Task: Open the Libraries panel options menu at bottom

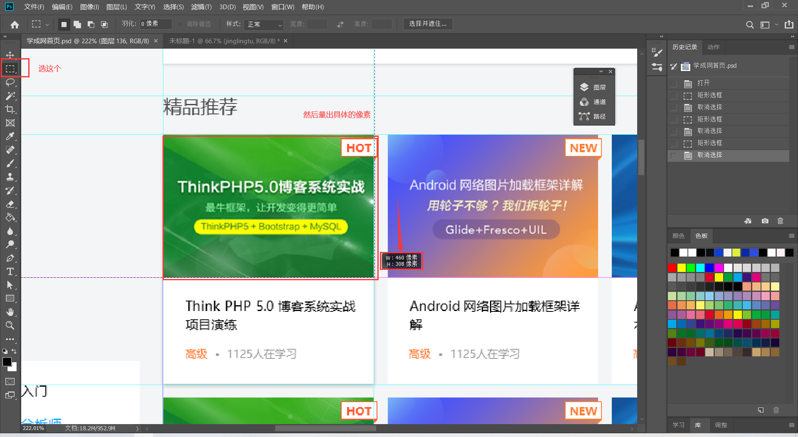Action: pos(791,425)
